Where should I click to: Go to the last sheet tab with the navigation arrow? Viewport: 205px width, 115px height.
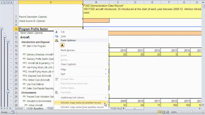click(10, 108)
